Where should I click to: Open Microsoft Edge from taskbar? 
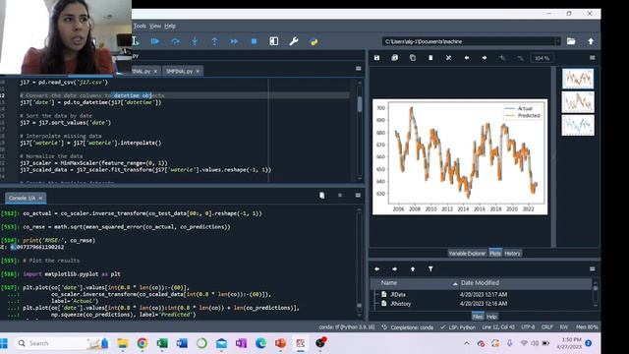260,343
